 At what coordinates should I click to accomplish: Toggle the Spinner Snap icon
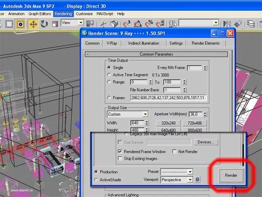[160, 24]
